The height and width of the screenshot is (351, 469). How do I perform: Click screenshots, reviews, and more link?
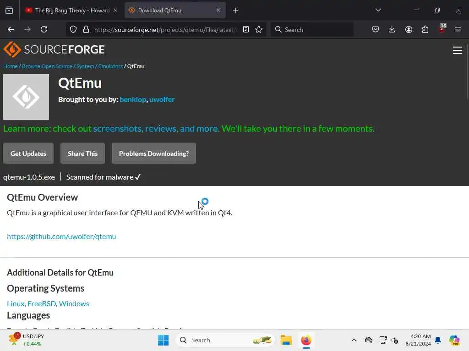[x=156, y=128]
